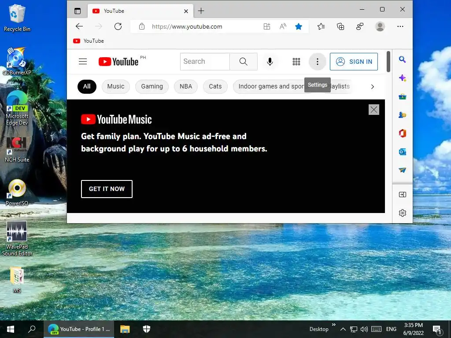Select the Gaming filter chip
Viewport: 451px width, 338px height.
coord(152,87)
